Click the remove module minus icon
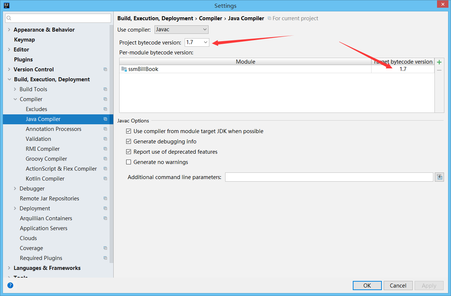The image size is (451, 296). coord(439,70)
